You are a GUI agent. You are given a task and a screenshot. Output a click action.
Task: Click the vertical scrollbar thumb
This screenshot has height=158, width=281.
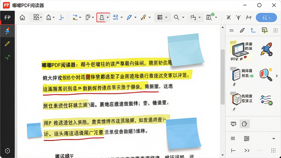click(223, 77)
